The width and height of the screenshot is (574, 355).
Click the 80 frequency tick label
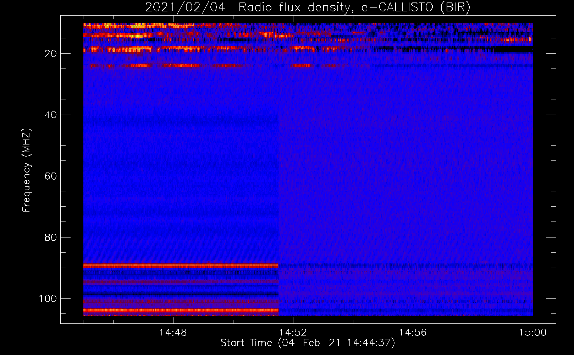pos(51,237)
